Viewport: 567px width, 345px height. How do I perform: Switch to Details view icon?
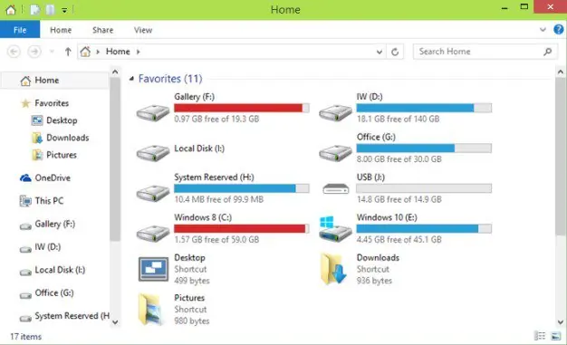(540, 336)
